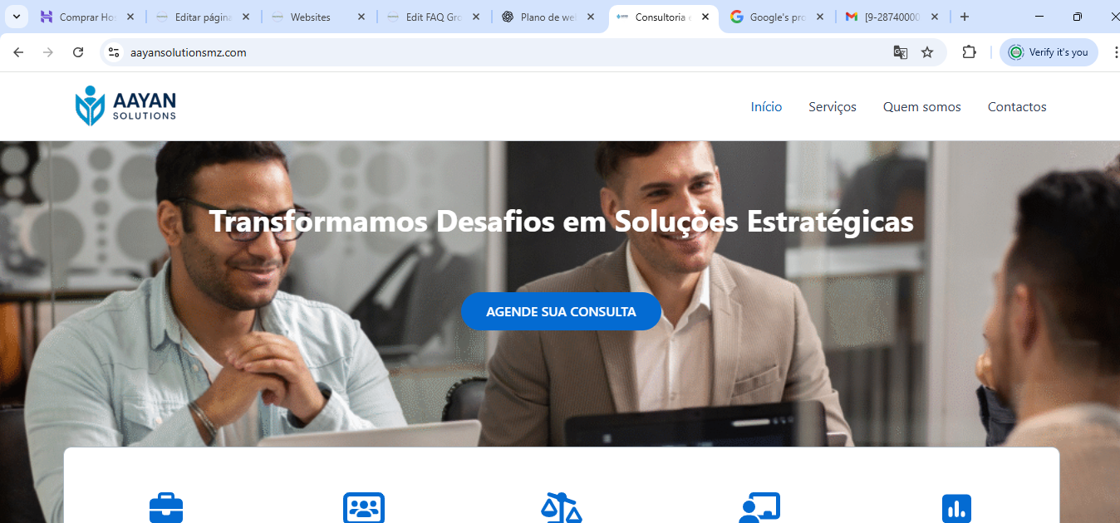Bookmark this page with the star icon
Screen dimensions: 1120x523
(x=927, y=52)
